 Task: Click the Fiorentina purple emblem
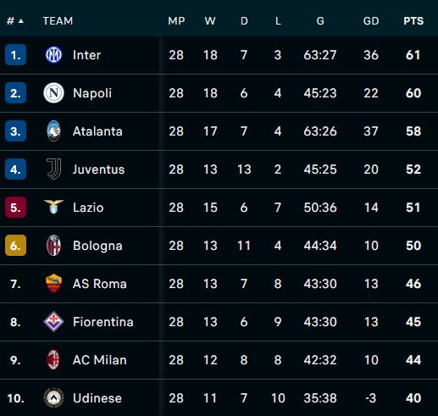tap(53, 321)
